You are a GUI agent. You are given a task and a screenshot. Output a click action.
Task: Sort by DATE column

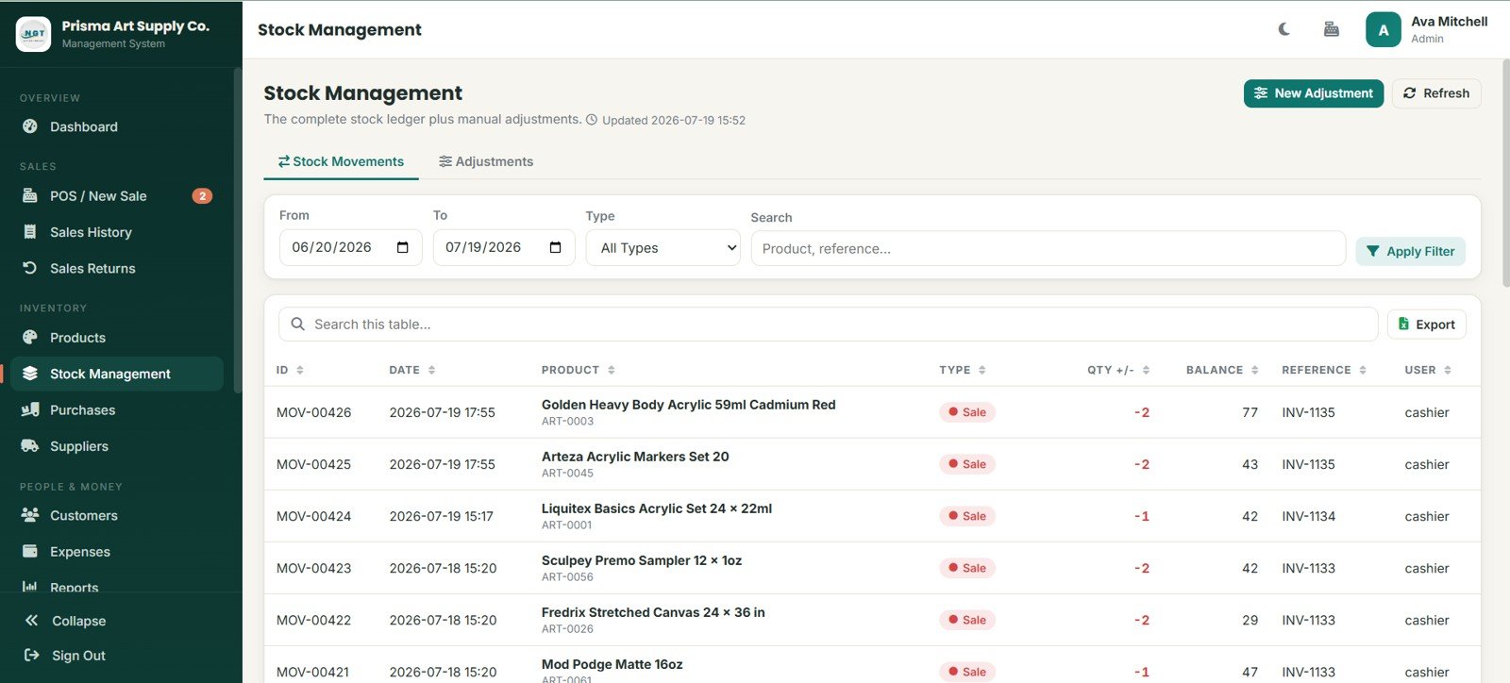(412, 370)
